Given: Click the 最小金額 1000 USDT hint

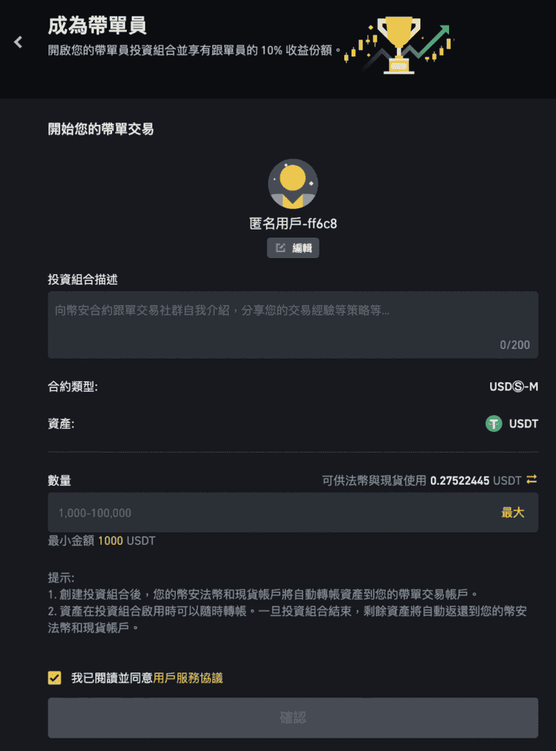Looking at the screenshot, I should [x=101, y=541].
